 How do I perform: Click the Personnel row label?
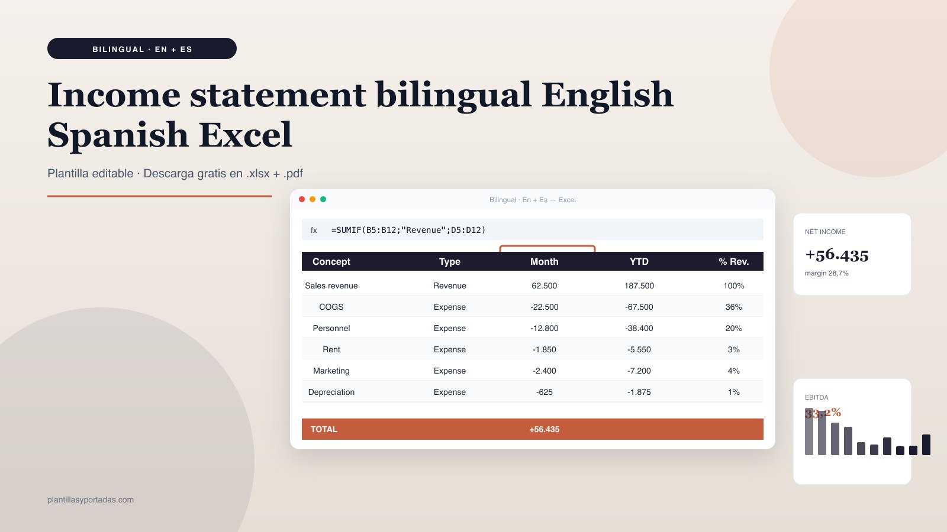point(331,328)
